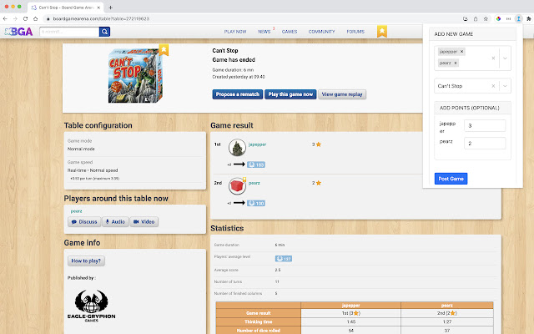
Task: Click the browser address bar URL
Action: pyautogui.click(x=101, y=18)
